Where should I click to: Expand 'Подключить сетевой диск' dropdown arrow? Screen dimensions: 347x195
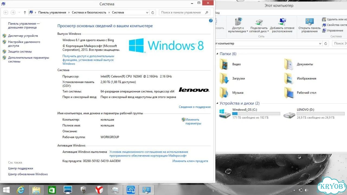point(268,31)
